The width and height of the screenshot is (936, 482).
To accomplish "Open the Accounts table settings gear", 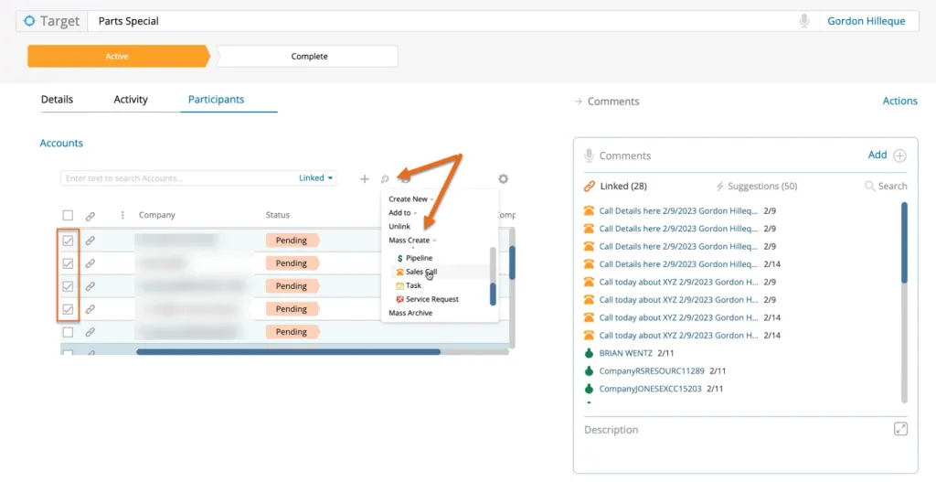I will pos(503,179).
